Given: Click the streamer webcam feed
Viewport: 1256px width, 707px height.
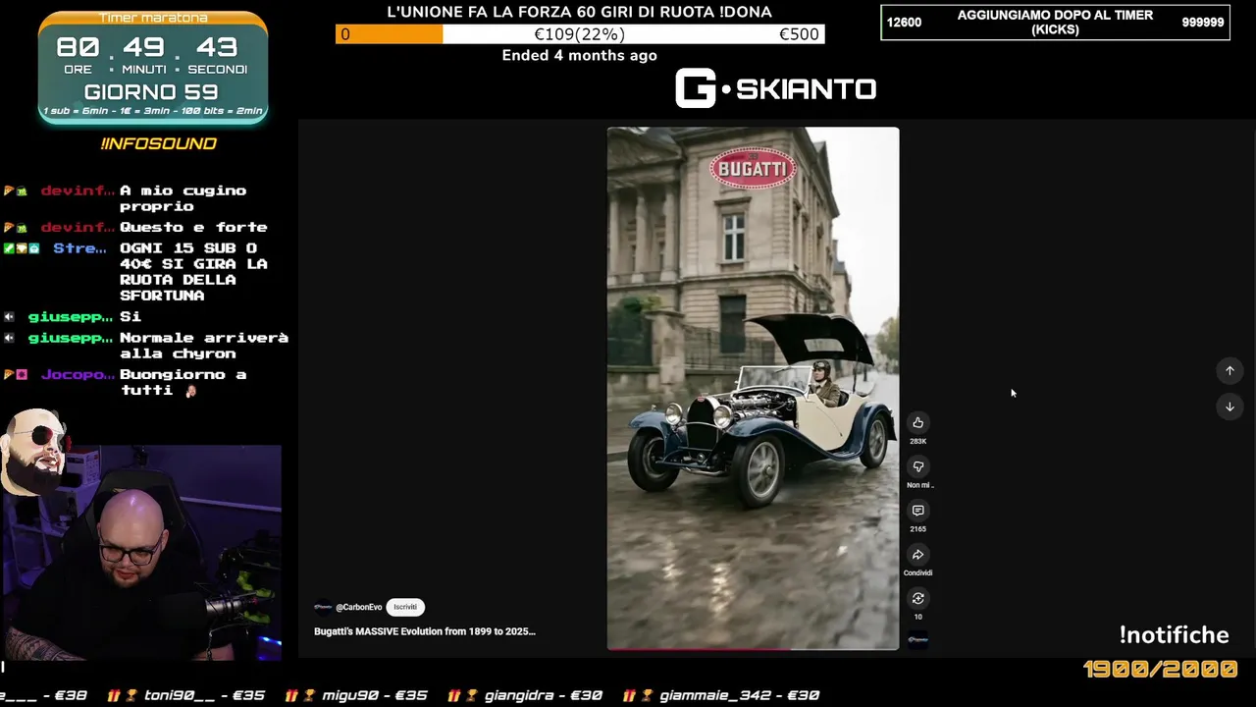Looking at the screenshot, I should coord(141,552).
